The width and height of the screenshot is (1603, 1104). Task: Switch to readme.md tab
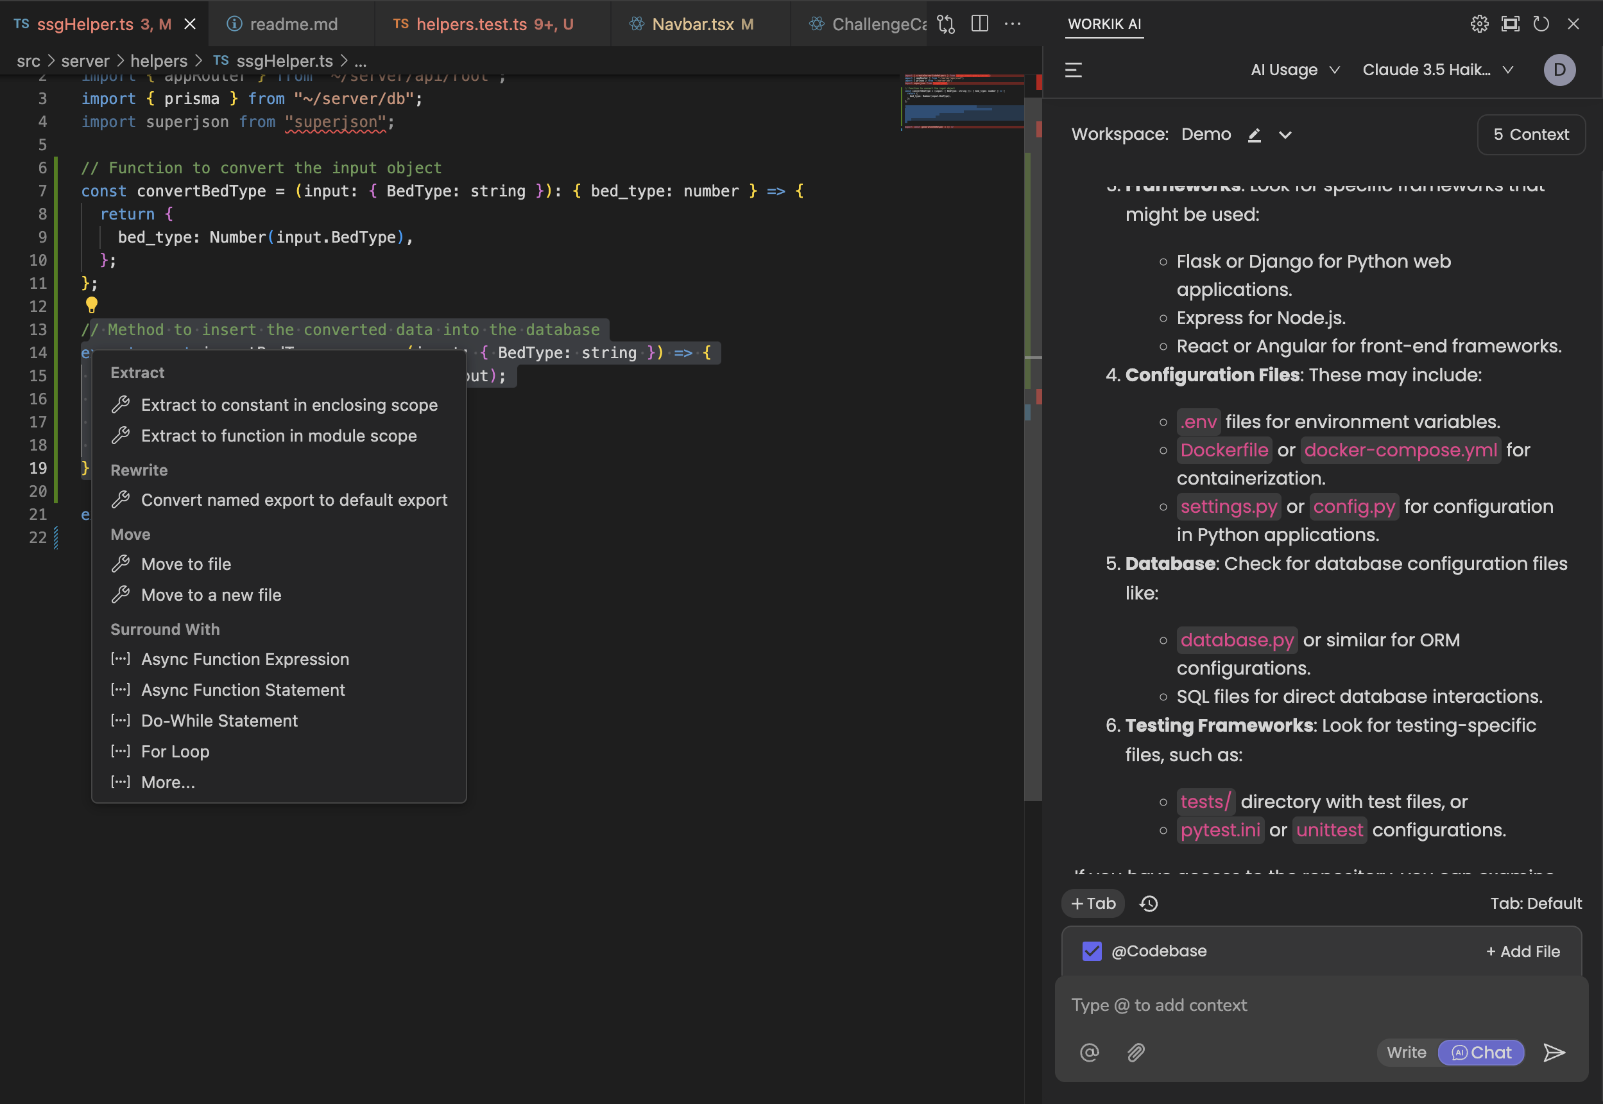[291, 24]
